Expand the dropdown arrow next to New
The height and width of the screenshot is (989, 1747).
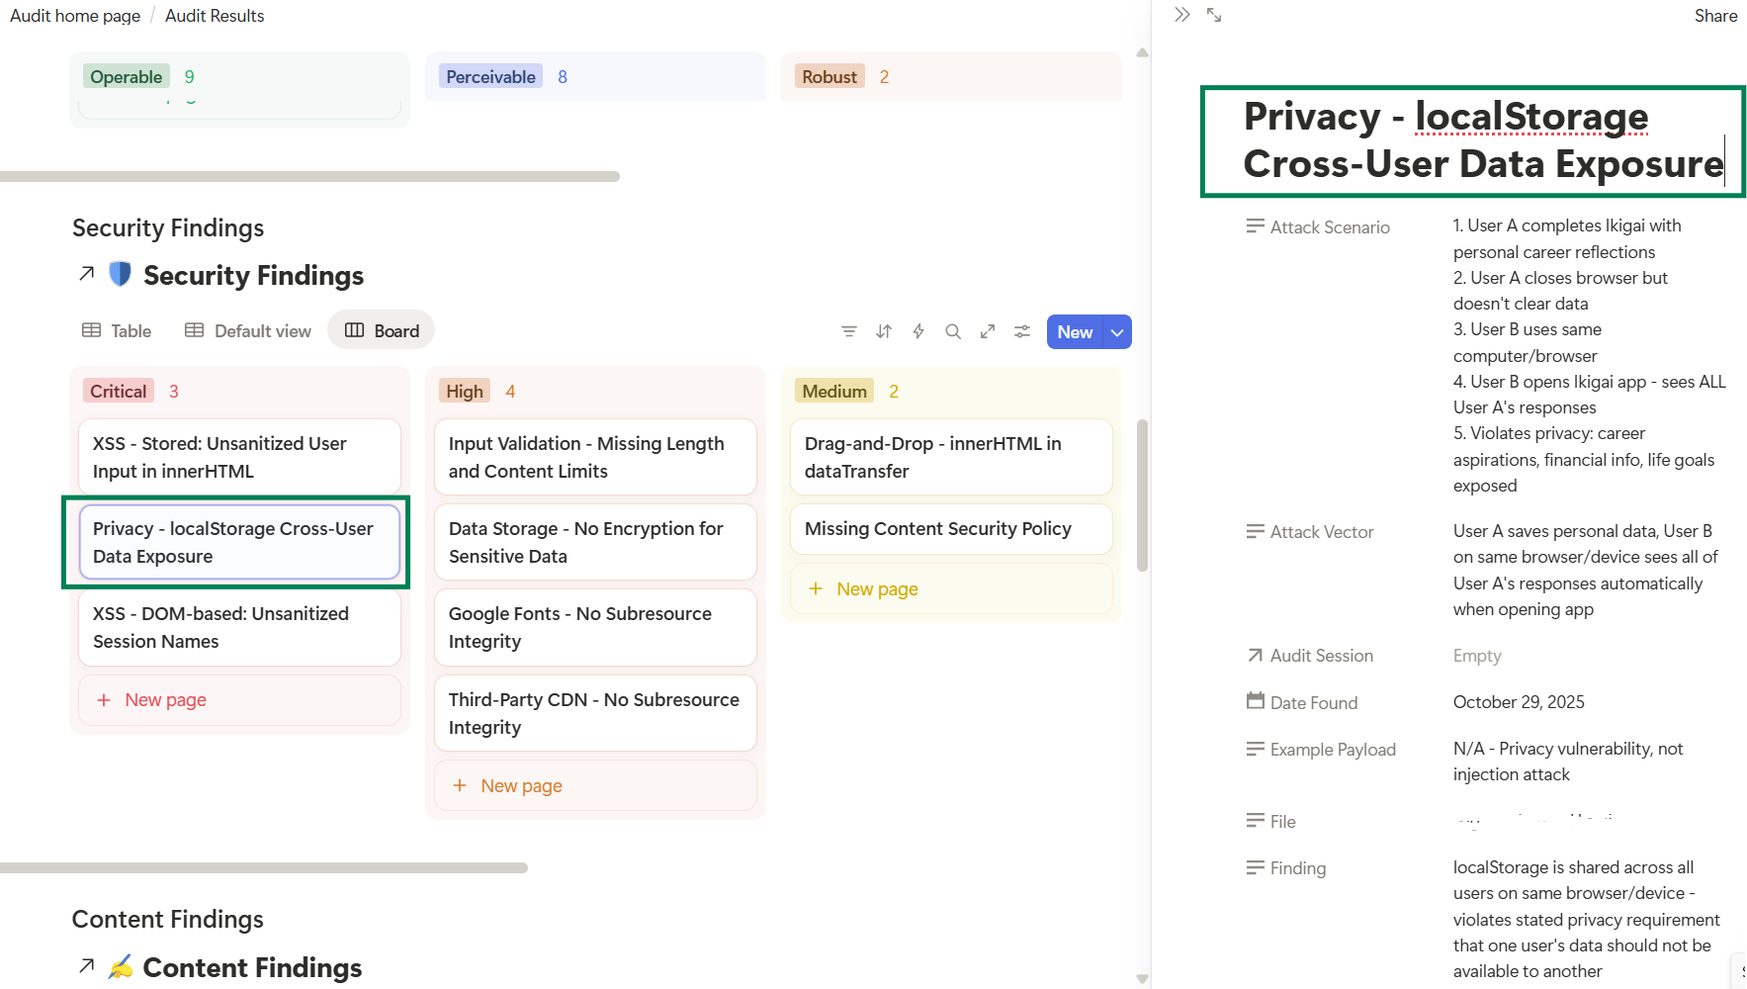[1117, 332]
